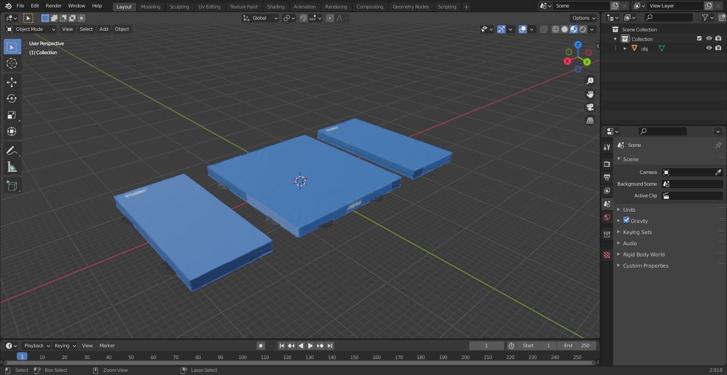The width and height of the screenshot is (727, 375).
Task: Activate the Cursor tool
Action: 12,64
